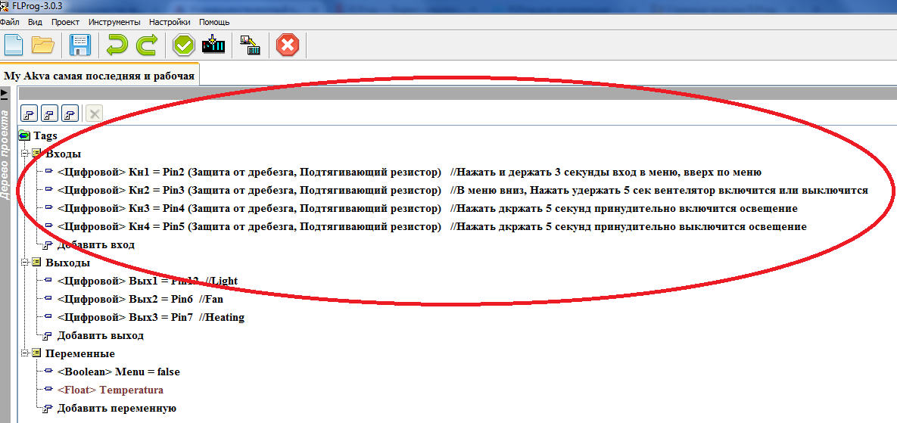Click the icon next to Вых2 = Pin6
This screenshot has height=423, width=897.
coord(48,298)
